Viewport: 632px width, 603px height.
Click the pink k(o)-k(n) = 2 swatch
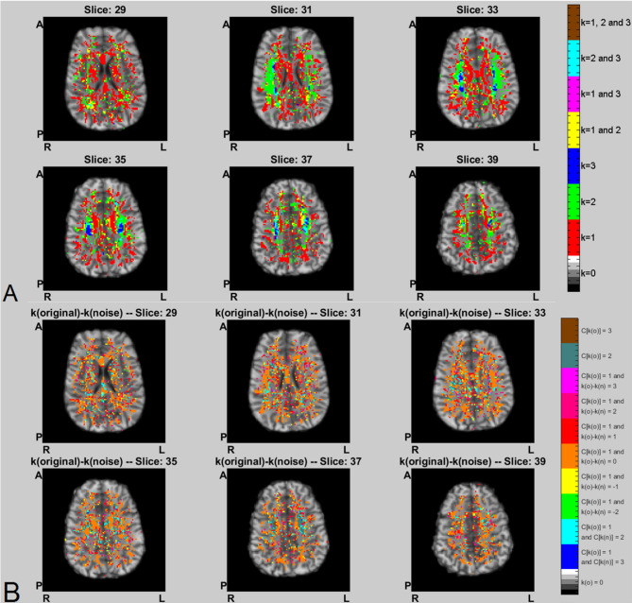[570, 406]
